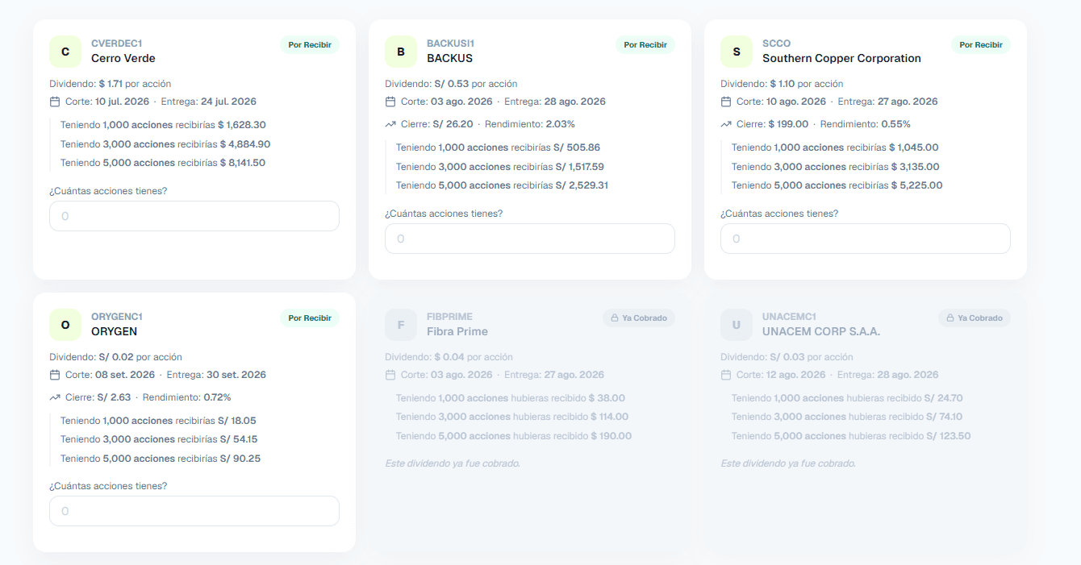
Task: Click the trend arrow icon in BACKUS card
Action: [x=390, y=124]
